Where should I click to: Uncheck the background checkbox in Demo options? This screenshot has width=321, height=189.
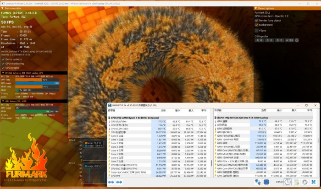pos(256,25)
